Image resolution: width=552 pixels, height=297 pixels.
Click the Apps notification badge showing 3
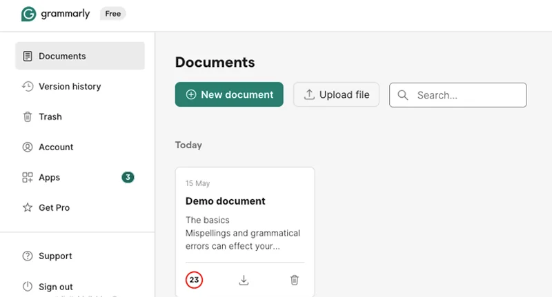click(x=128, y=178)
